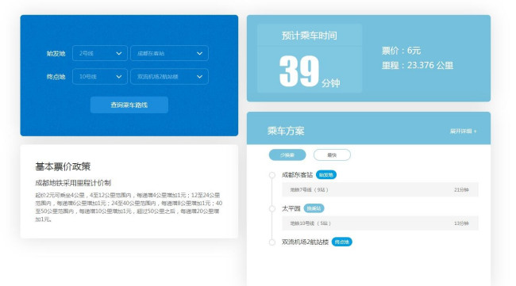
Task: Open the 始发地 line dropdown showing 2号线
Action: tap(100, 53)
